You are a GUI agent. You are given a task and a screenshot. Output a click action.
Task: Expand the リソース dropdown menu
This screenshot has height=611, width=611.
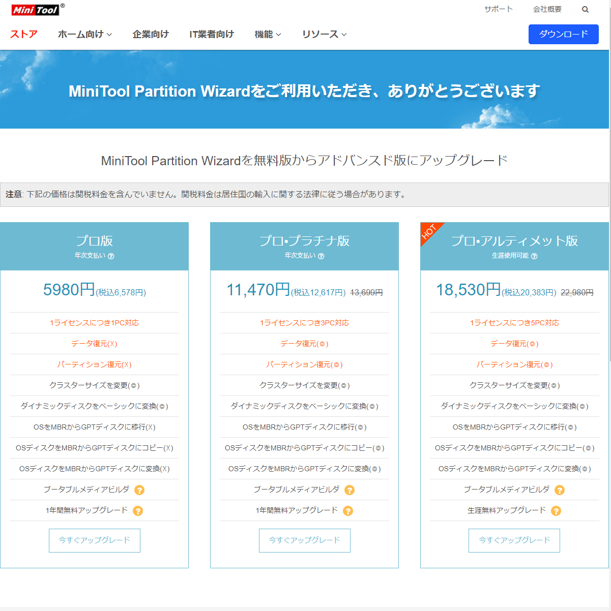(x=324, y=34)
